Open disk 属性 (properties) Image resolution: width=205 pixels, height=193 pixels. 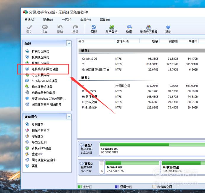coord(31,166)
